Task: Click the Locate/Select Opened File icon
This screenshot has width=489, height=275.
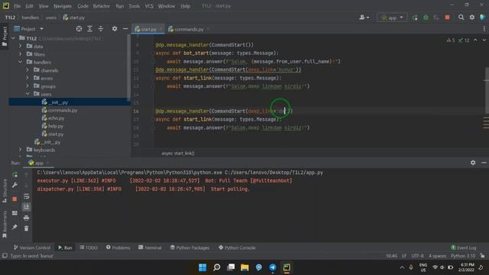Action: (x=79, y=29)
